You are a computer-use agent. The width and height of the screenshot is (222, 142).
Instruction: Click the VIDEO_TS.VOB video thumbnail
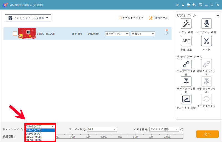tap(27, 33)
